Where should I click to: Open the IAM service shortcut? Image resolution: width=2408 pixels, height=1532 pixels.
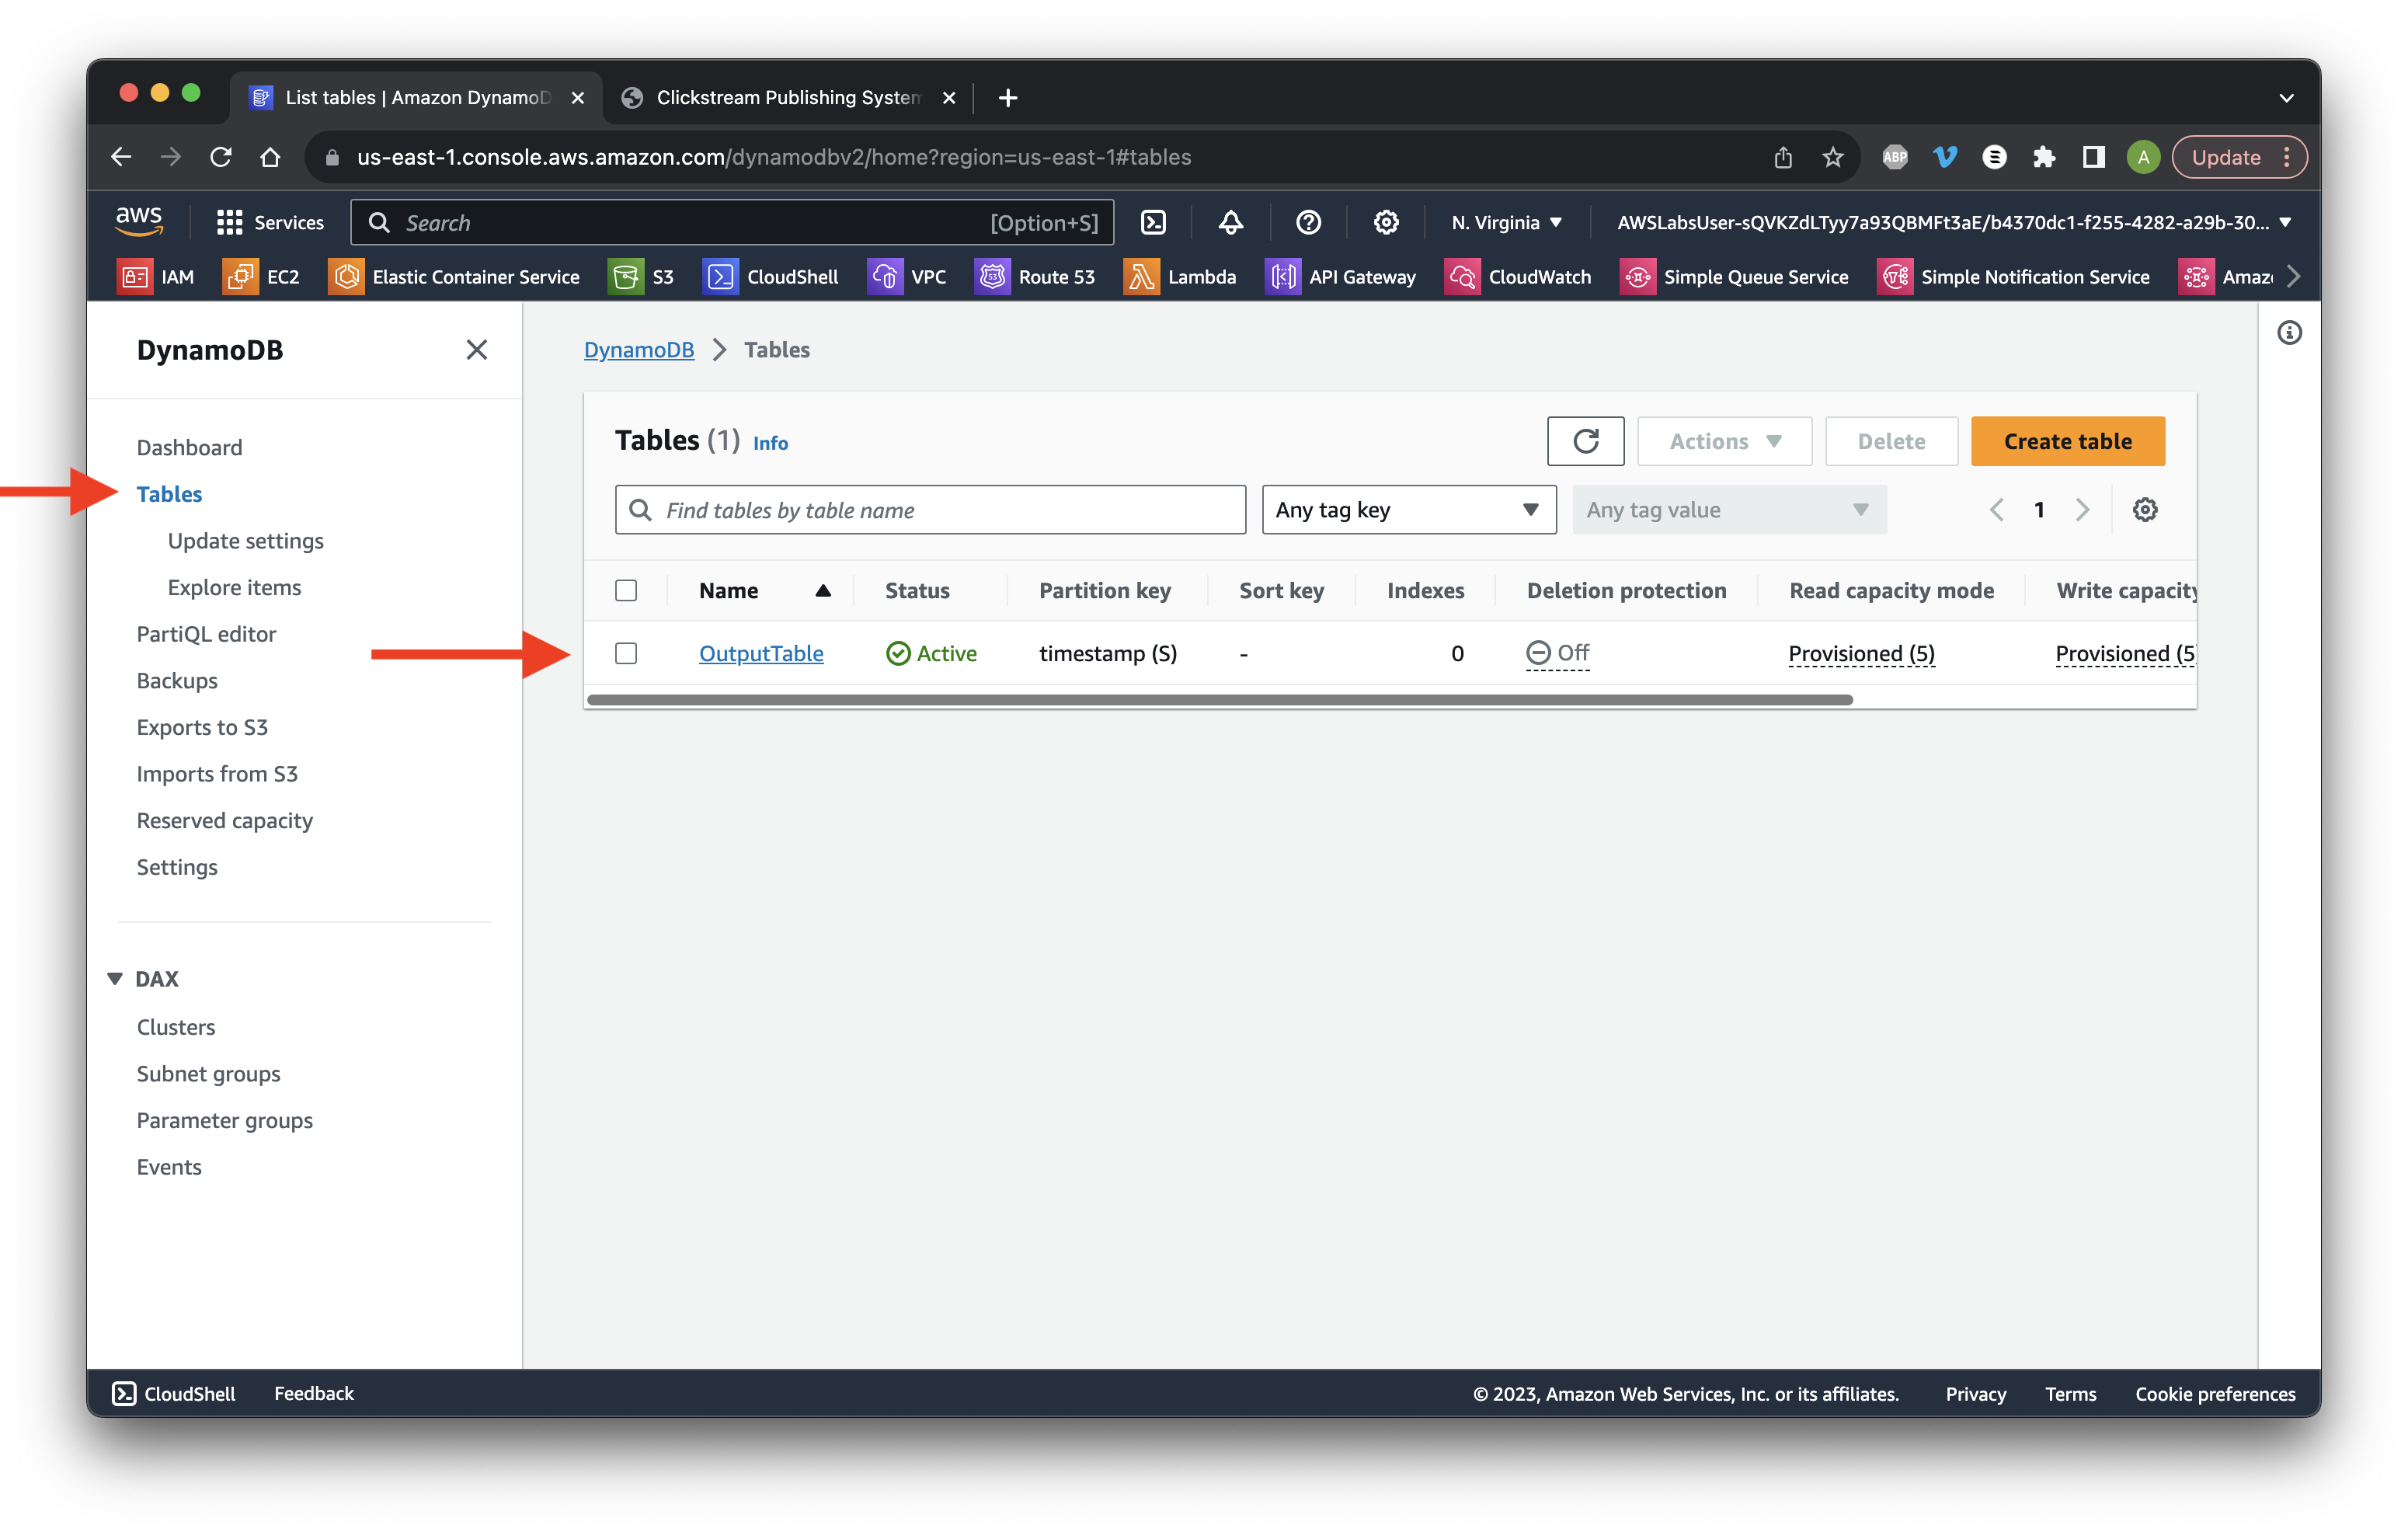click(x=156, y=277)
